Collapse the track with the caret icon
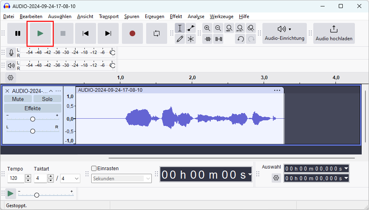 pyautogui.click(x=50, y=91)
